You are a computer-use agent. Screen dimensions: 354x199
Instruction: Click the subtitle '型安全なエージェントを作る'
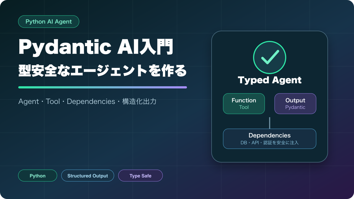103,71
